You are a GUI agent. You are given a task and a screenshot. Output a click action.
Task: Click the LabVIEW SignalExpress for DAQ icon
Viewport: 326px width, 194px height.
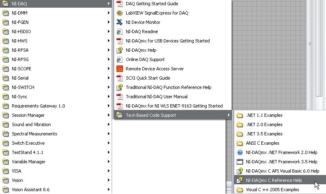click(x=120, y=13)
